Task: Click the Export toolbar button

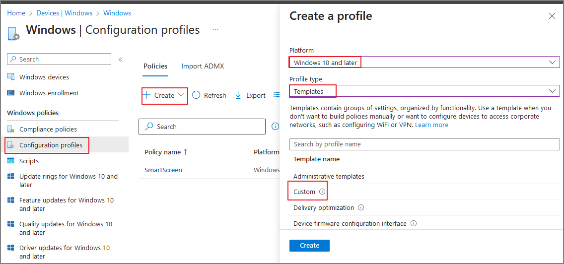Action: tap(250, 95)
